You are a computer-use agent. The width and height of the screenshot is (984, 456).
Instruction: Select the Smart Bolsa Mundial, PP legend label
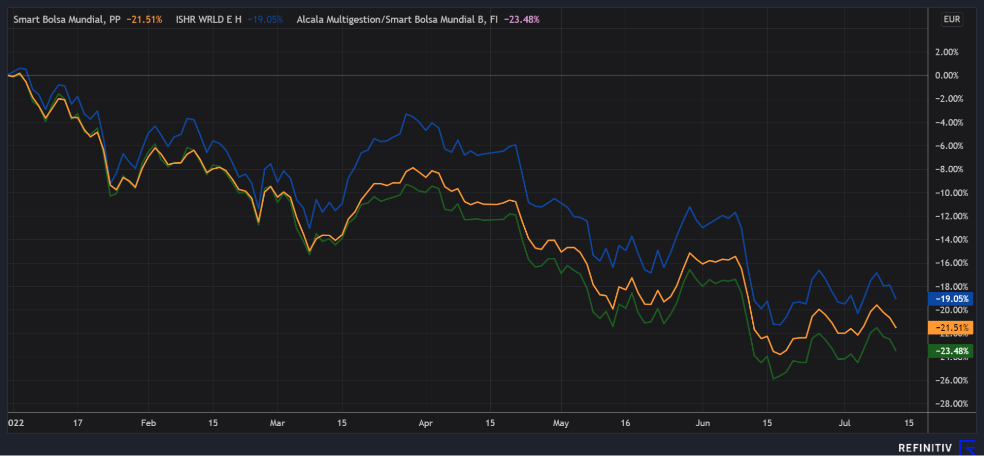(67, 20)
